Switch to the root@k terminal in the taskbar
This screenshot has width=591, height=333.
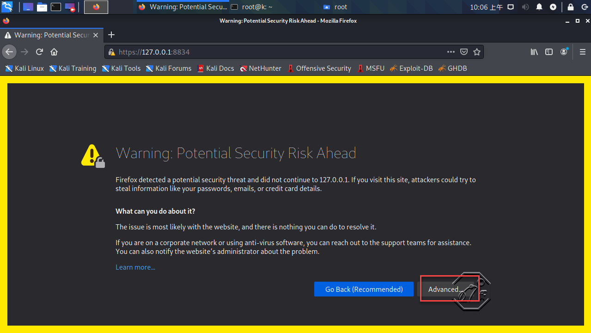[252, 7]
